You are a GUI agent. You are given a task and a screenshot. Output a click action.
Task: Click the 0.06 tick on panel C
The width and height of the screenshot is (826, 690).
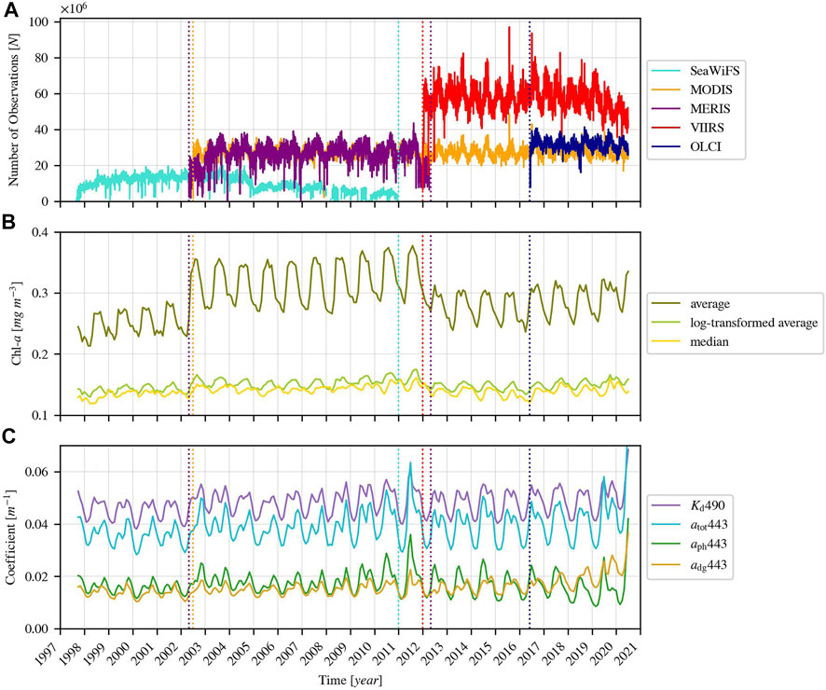(x=37, y=472)
